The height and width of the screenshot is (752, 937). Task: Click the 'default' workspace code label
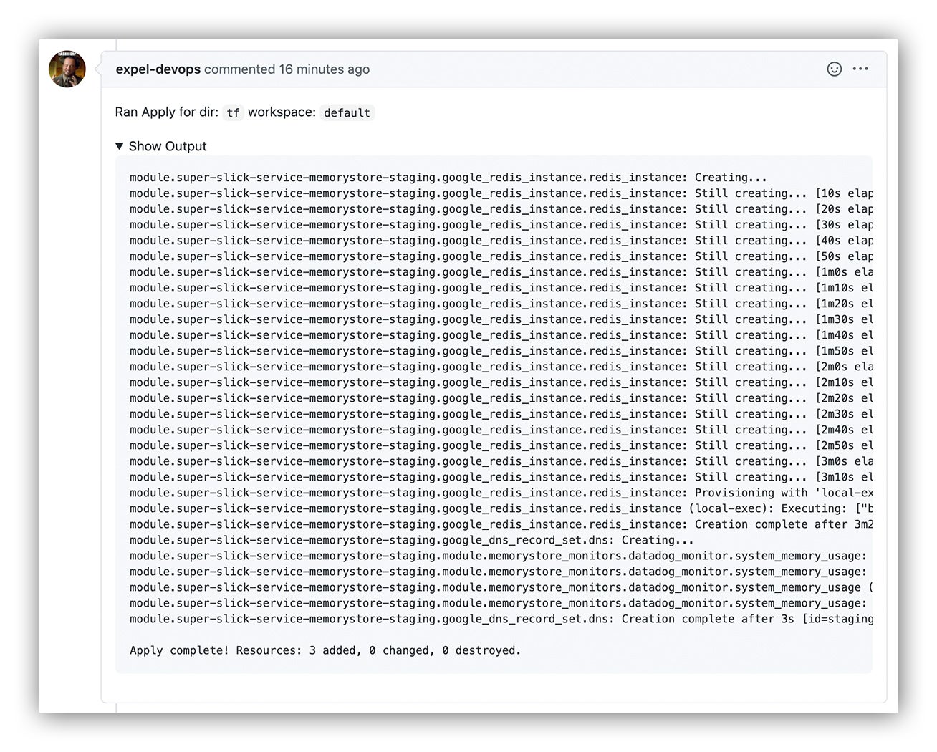coord(347,112)
